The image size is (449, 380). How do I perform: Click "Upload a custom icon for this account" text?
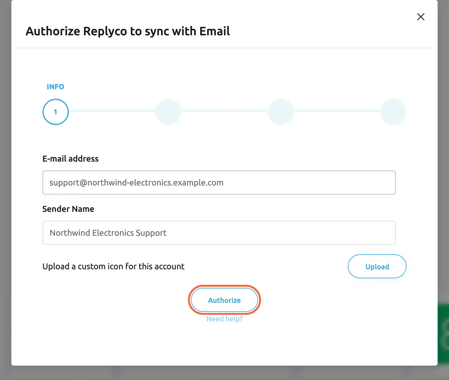coord(113,266)
